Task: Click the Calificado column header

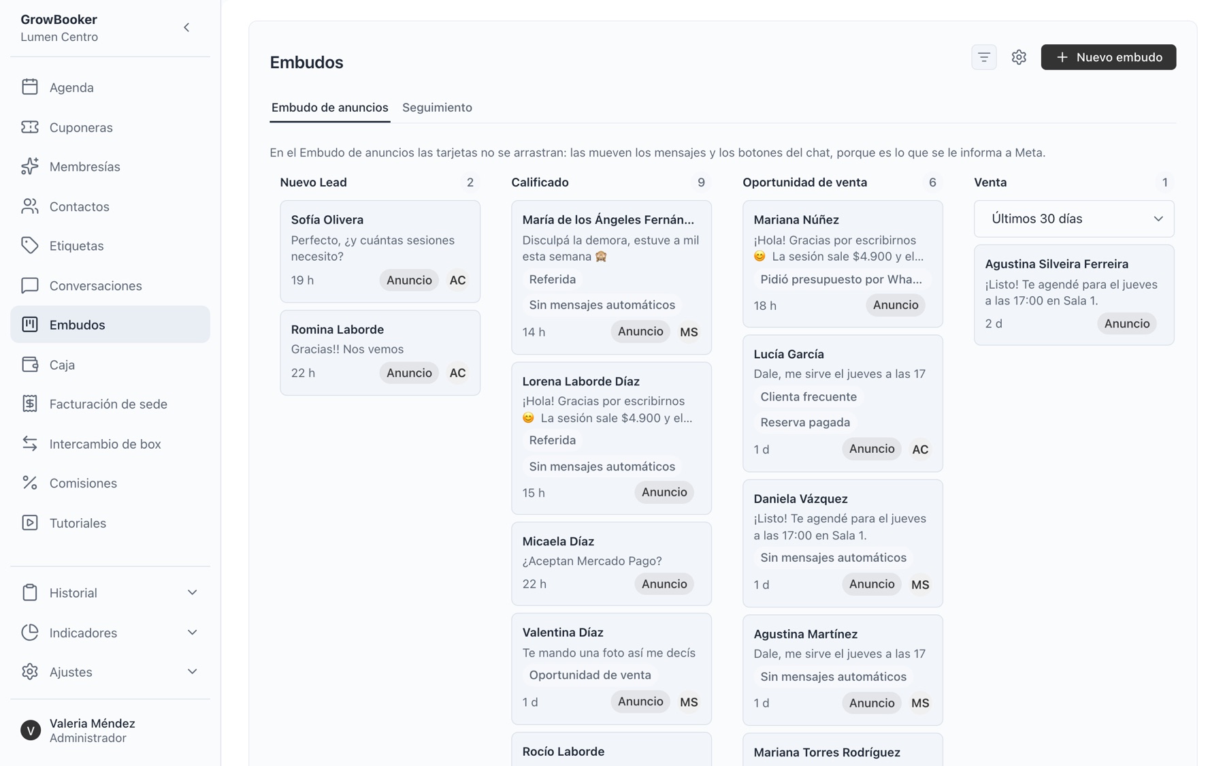Action: [x=540, y=182]
